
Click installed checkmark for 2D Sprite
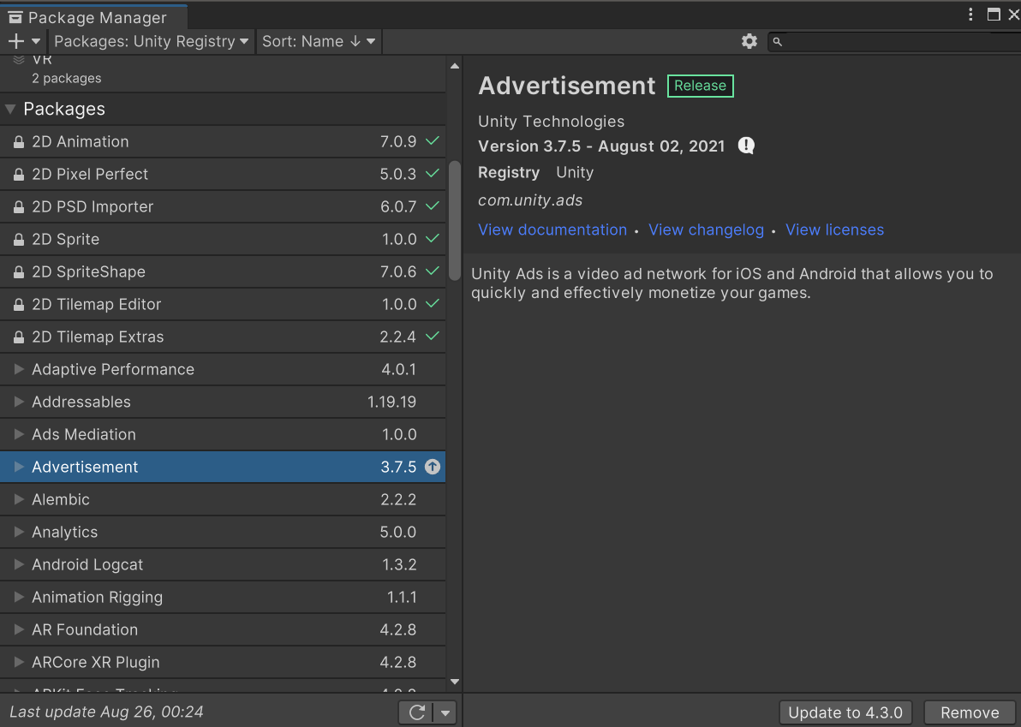433,238
